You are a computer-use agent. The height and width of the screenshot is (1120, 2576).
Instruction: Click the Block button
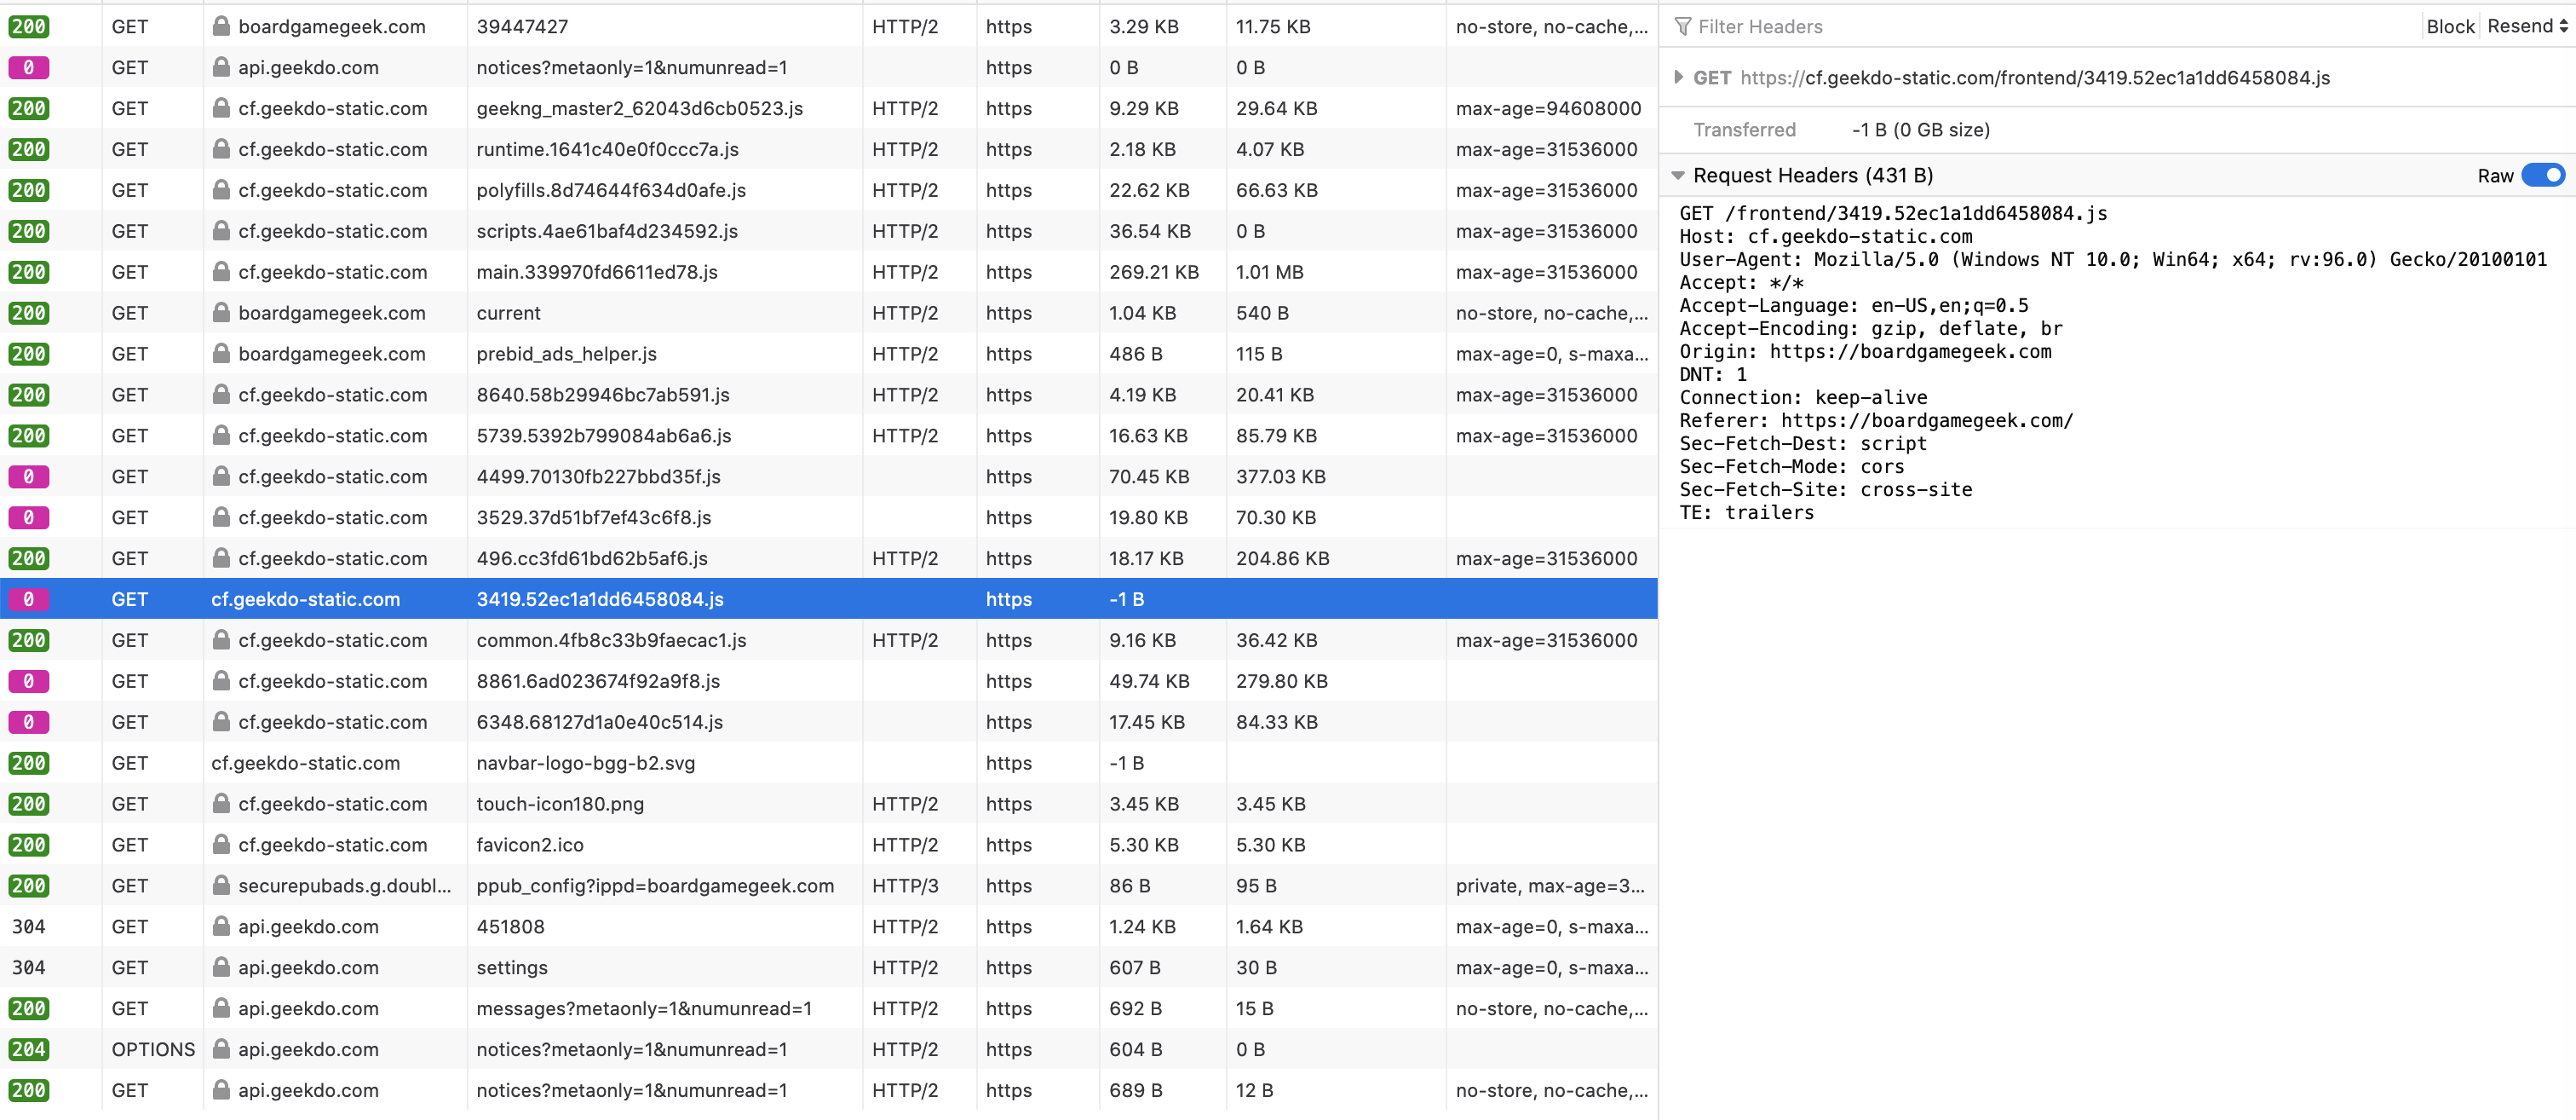pyautogui.click(x=2449, y=27)
